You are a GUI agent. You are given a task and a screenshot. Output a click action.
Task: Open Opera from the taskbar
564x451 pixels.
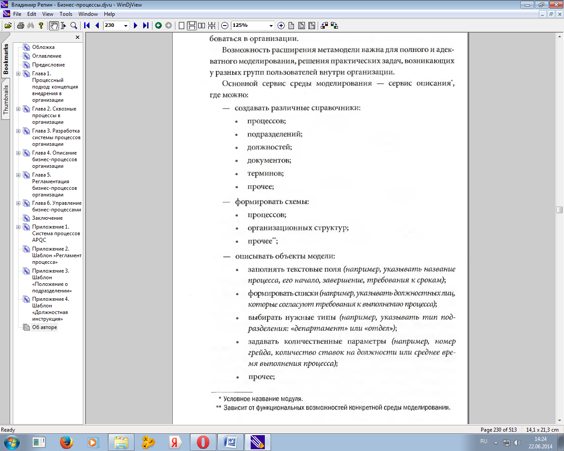coord(203,442)
